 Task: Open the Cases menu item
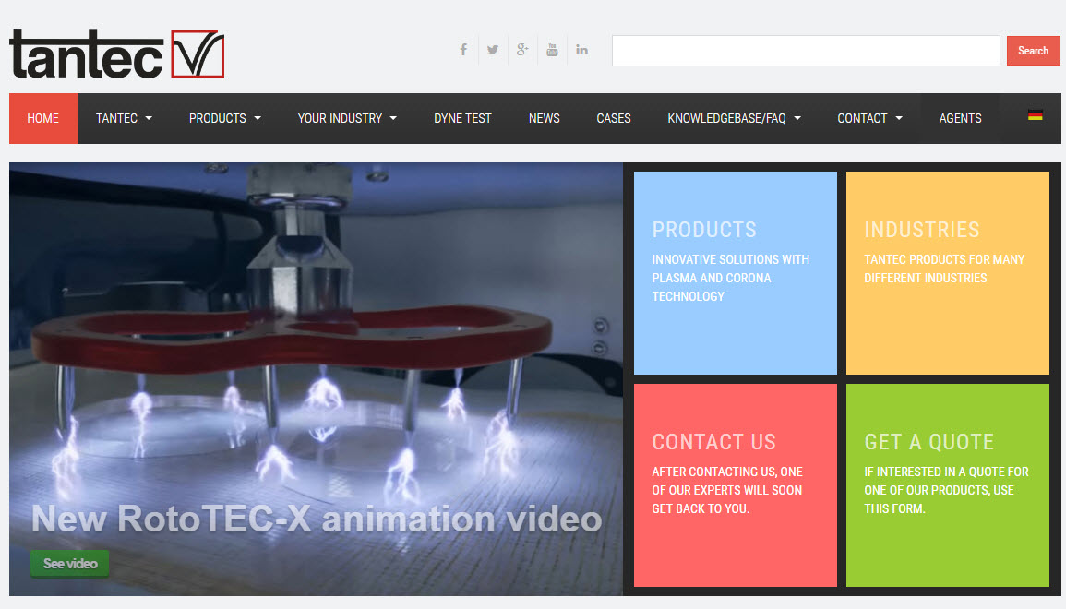point(613,118)
